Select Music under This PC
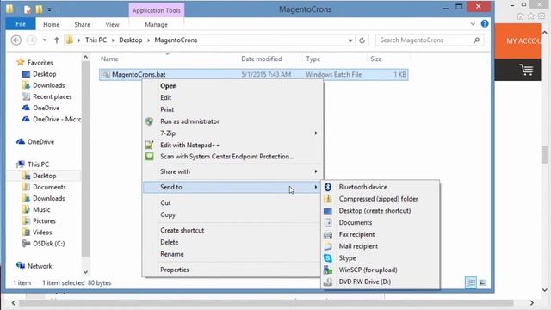 [x=41, y=209]
